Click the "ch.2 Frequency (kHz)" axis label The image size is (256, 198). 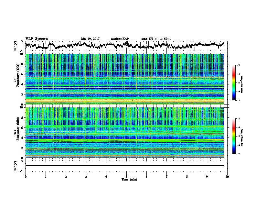click(x=17, y=129)
